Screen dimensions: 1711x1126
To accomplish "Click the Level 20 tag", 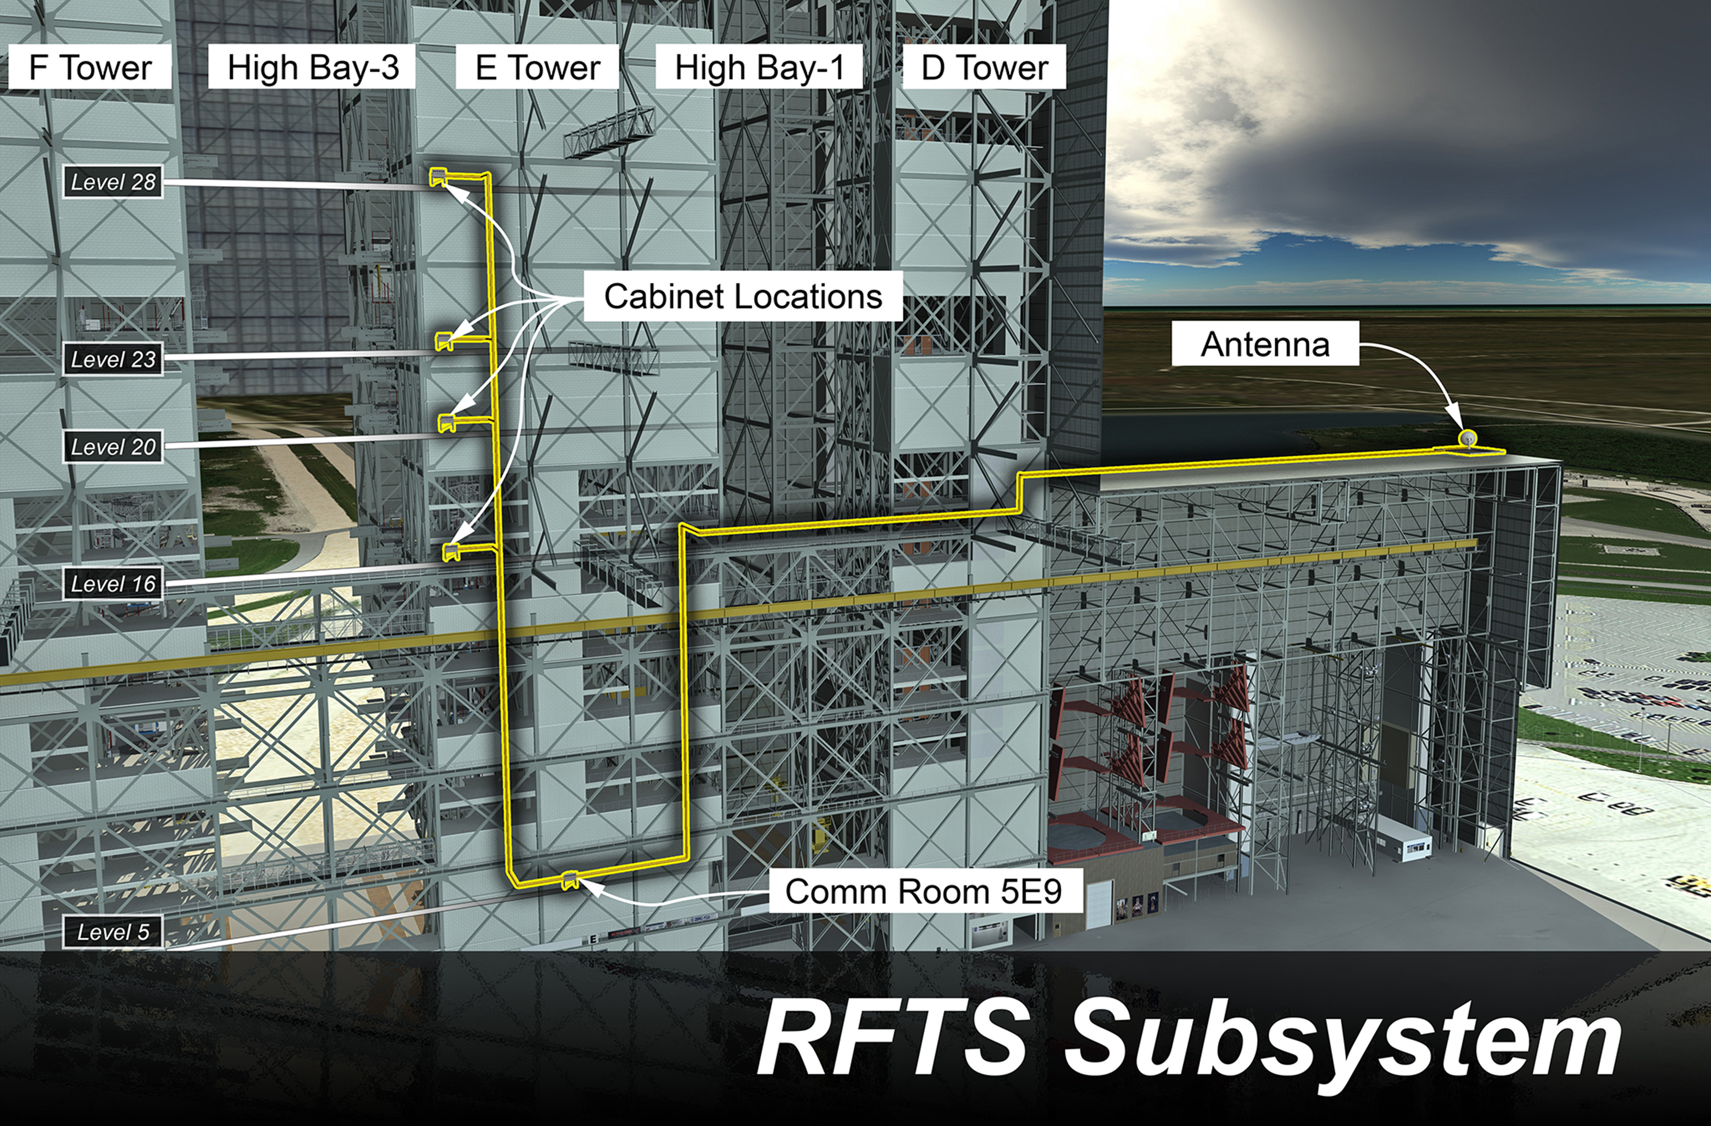I will click(113, 447).
